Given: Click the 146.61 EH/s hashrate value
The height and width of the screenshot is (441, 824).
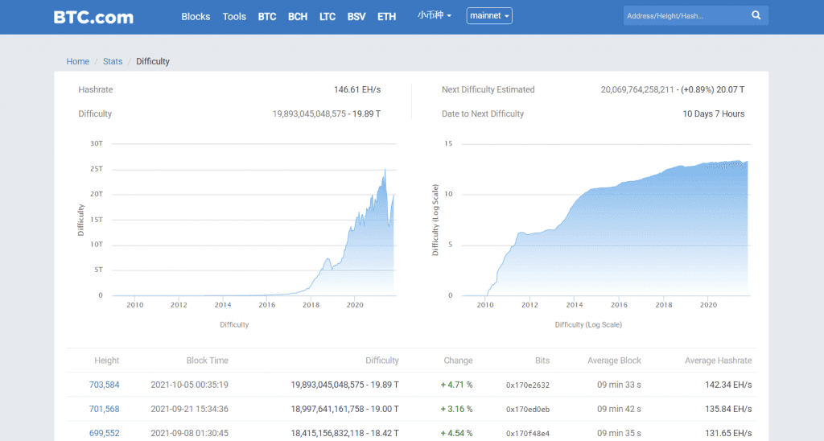Looking at the screenshot, I should coord(357,90).
